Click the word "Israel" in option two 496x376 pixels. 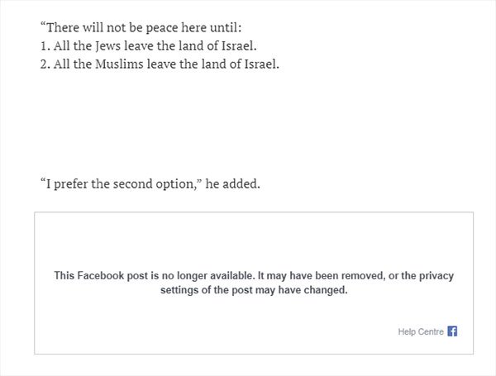click(261, 64)
